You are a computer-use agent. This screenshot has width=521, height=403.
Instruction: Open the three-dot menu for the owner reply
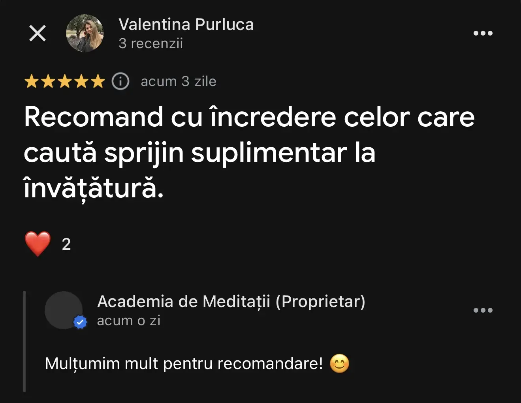click(483, 310)
